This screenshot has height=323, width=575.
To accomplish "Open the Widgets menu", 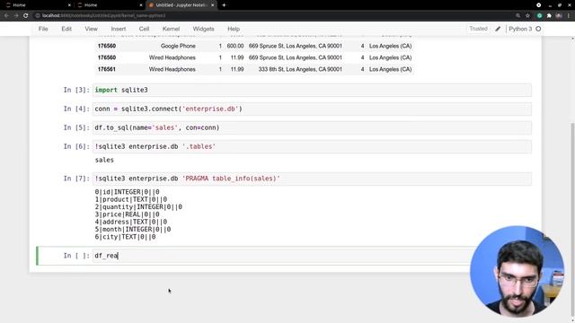I will coord(203,29).
